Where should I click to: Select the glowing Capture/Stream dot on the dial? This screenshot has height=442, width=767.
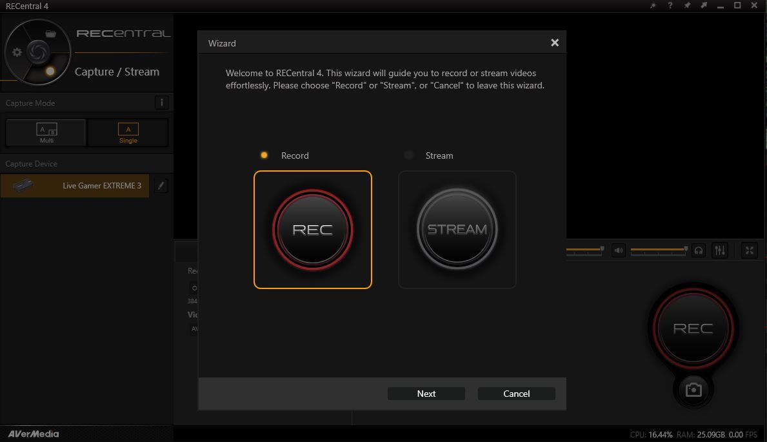[x=50, y=72]
